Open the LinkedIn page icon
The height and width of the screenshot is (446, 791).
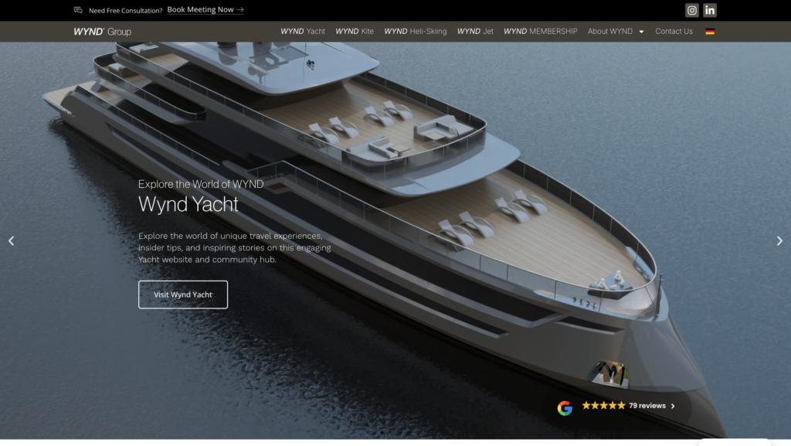[x=710, y=10]
